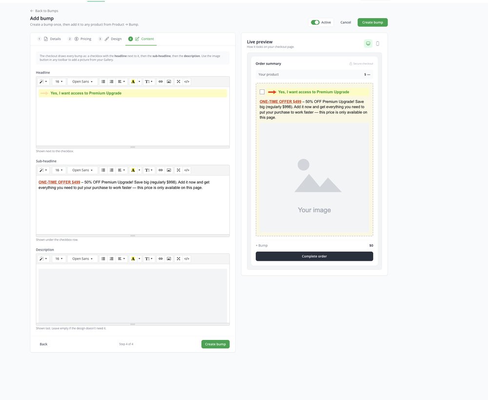Switch Description editor to code view
Image resolution: width=488 pixels, height=400 pixels.
click(x=187, y=258)
